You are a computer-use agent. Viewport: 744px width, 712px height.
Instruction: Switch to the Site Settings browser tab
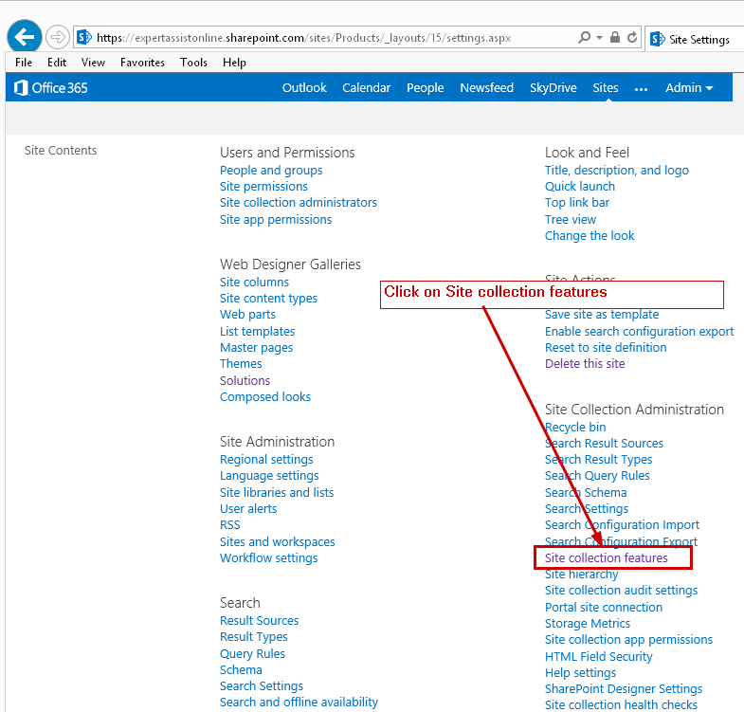click(x=697, y=39)
